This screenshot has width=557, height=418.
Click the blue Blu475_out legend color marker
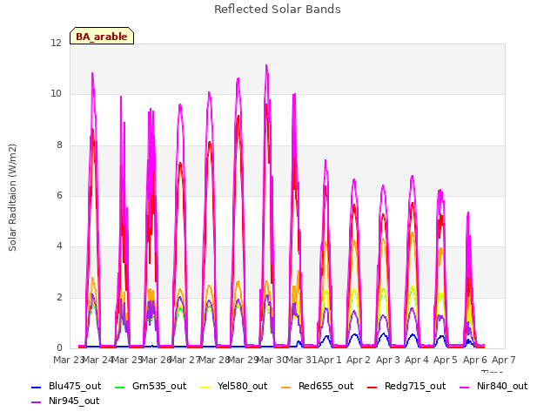click(37, 387)
